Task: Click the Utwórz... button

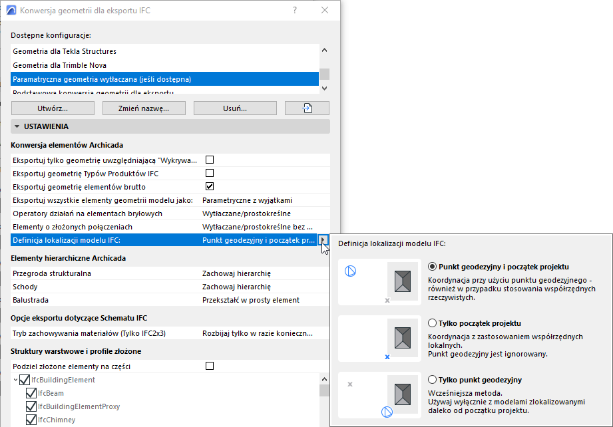Action: tap(53, 108)
